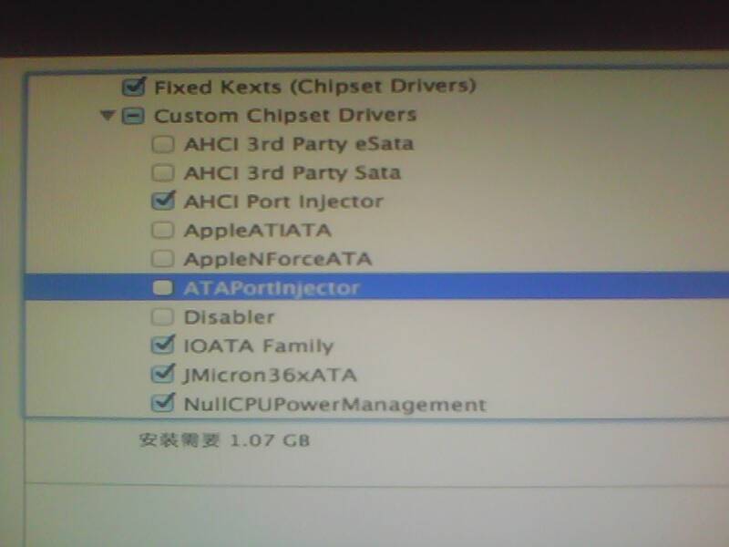This screenshot has height=547, width=729.
Task: Enable the AppleNForceATA checkbox
Action: tap(163, 259)
